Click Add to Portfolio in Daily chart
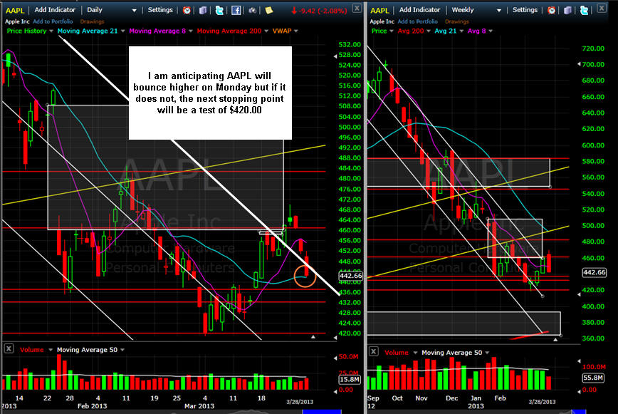This screenshot has height=414, width=618. 53,21
